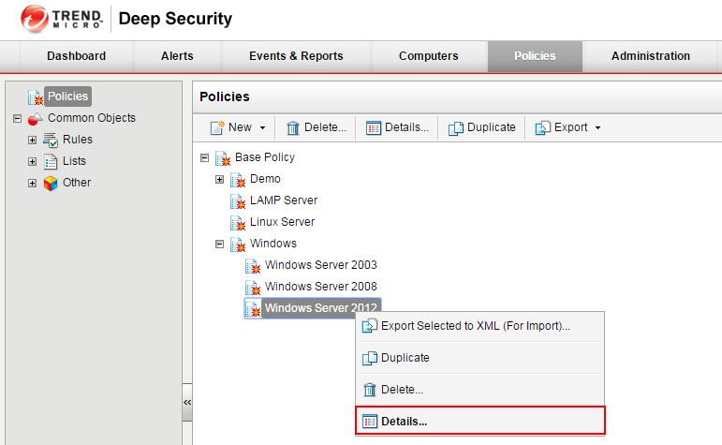The height and width of the screenshot is (445, 722).
Task: Click the Base Policy icon
Action: (x=223, y=158)
